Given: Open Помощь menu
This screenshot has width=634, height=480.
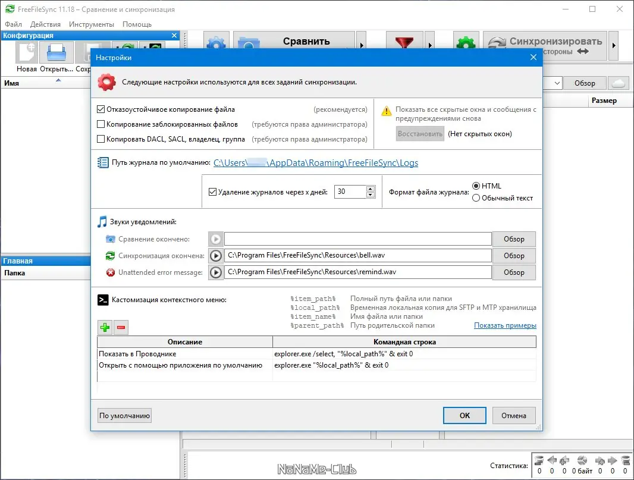Looking at the screenshot, I should pos(137,24).
